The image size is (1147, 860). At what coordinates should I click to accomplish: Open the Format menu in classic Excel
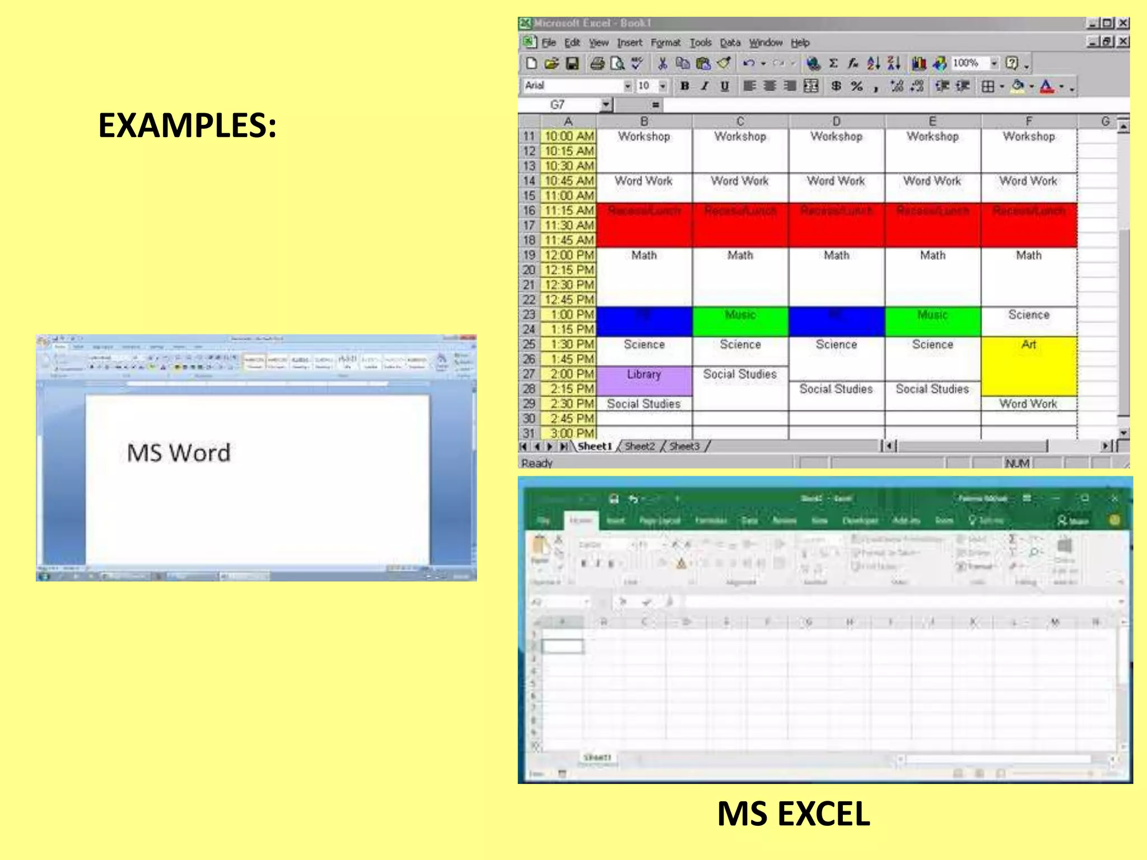[665, 43]
